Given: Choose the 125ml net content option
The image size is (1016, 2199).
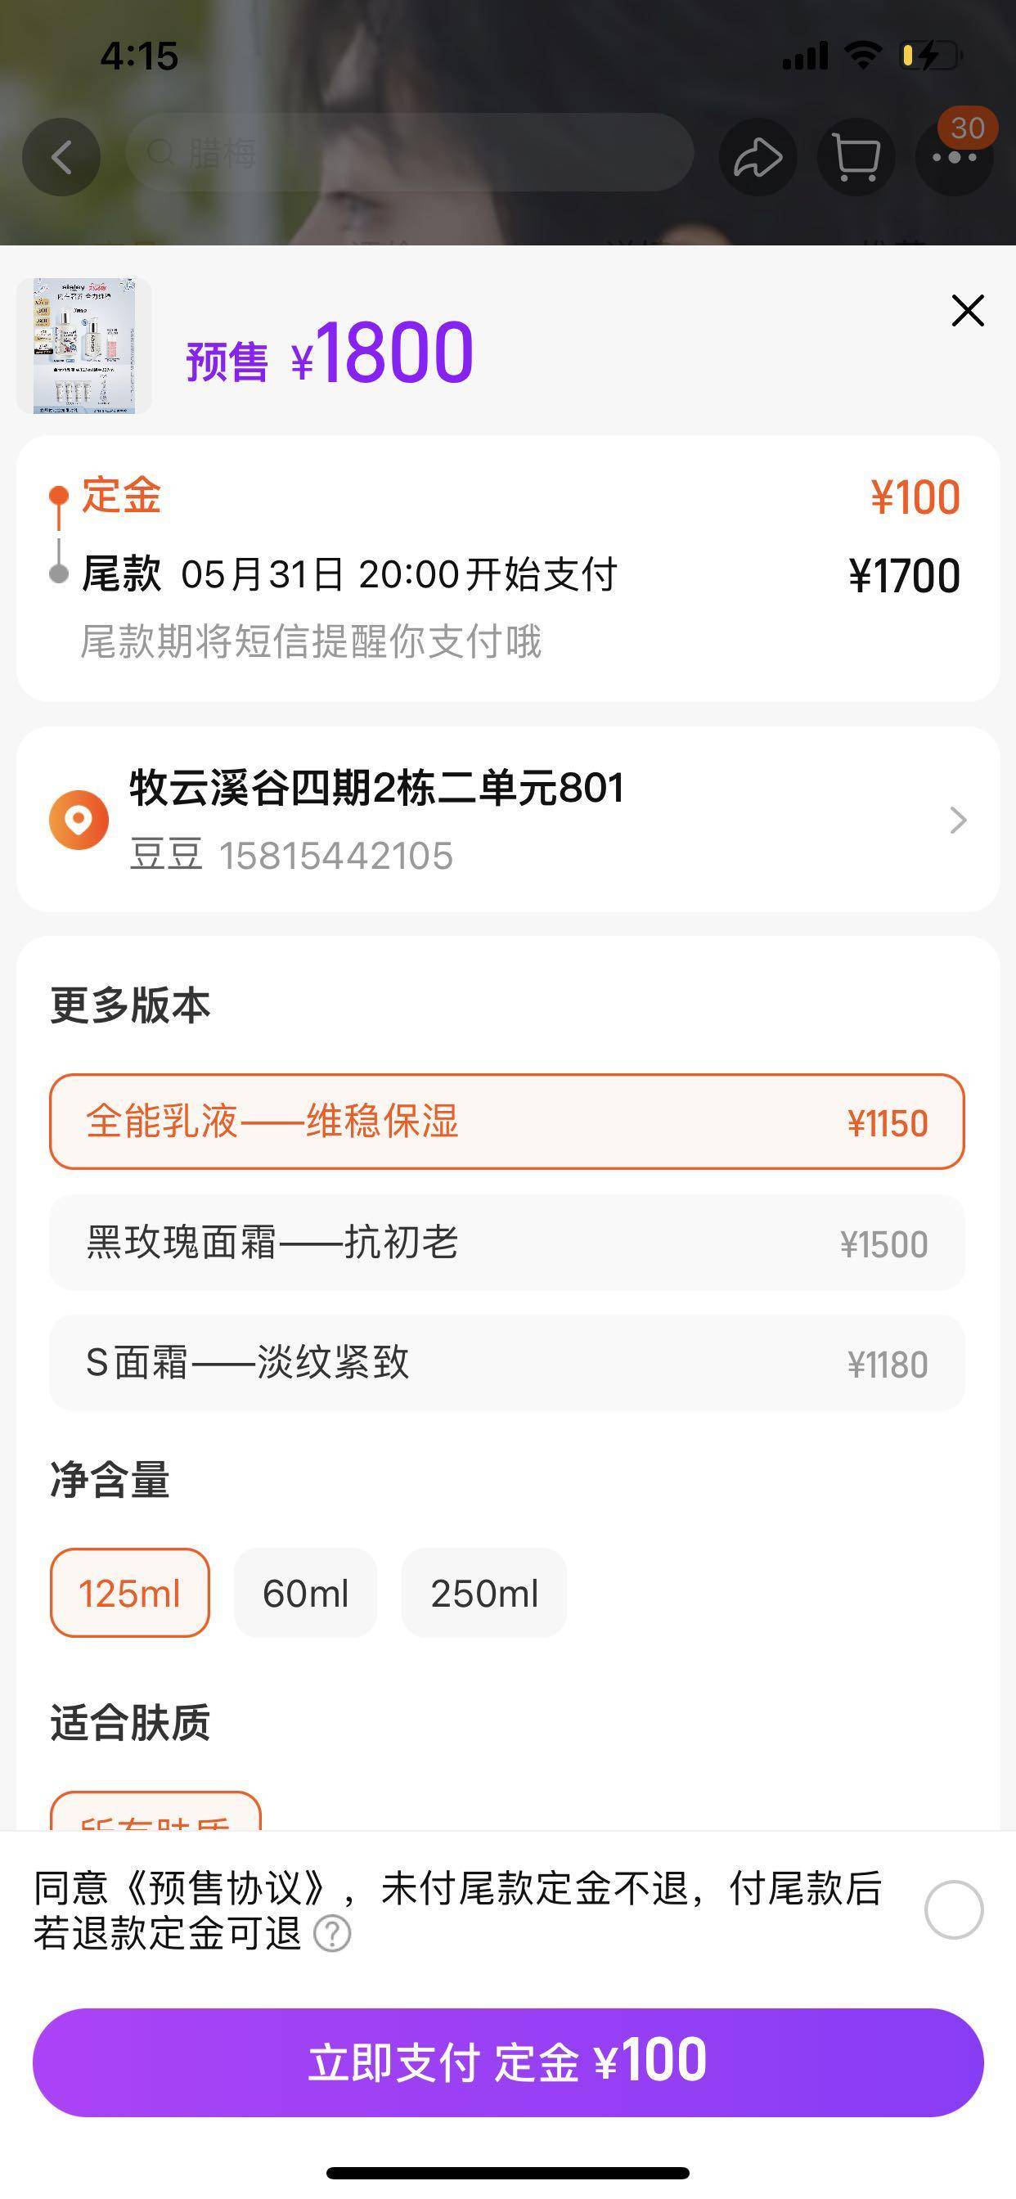Looking at the screenshot, I should (130, 1593).
